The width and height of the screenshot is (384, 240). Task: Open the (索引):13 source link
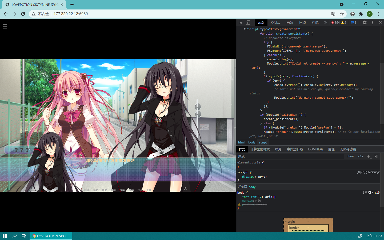point(371,193)
